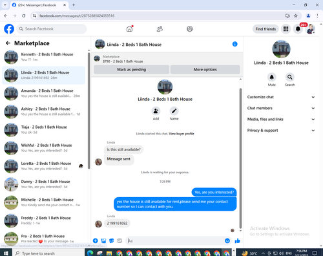The image size is (323, 256).
Task: Click the Chrome address bar
Action: pos(160,16)
